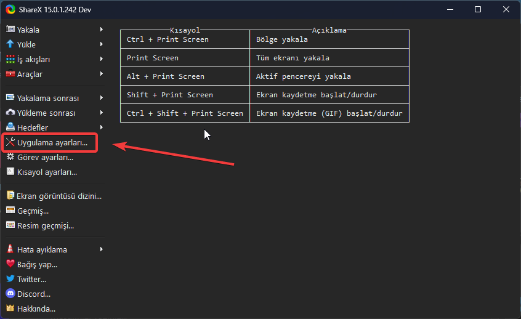Open Ekran görüntüsü dizini folder
Screen dimensions: 521x319
click(x=59, y=196)
